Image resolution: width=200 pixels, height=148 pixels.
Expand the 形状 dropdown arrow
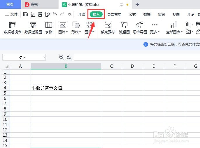(x=80, y=32)
